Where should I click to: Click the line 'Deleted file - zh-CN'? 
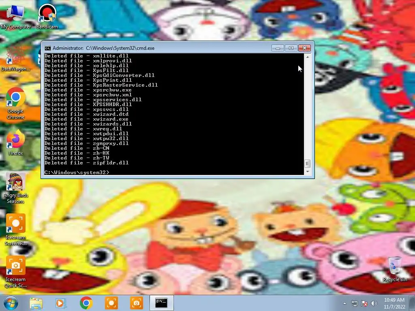[x=77, y=148]
